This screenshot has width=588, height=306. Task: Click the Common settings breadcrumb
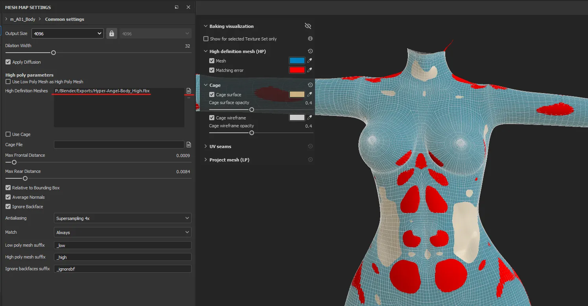65,19
